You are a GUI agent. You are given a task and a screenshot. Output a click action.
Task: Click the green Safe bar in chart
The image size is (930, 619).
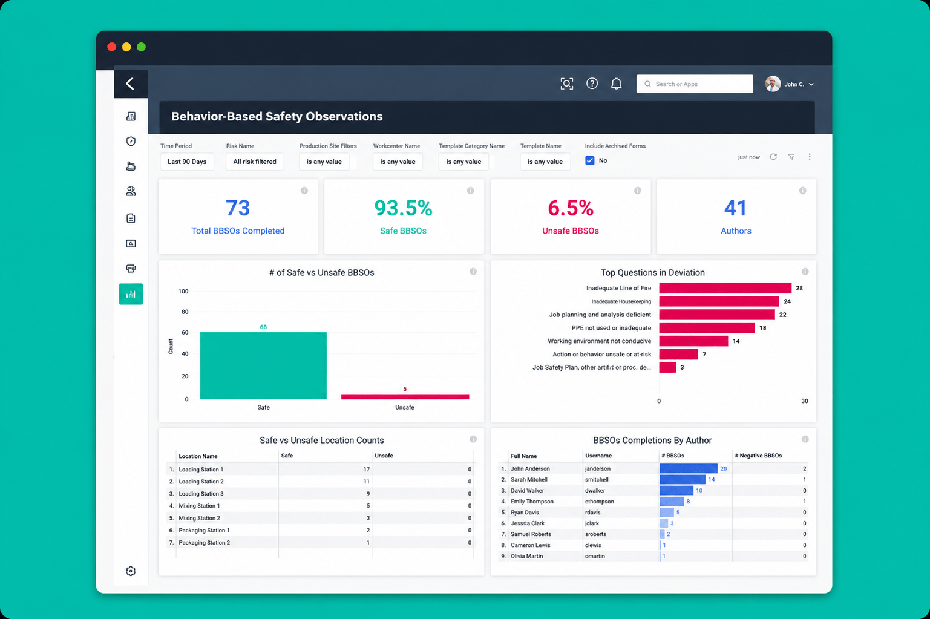tap(263, 365)
